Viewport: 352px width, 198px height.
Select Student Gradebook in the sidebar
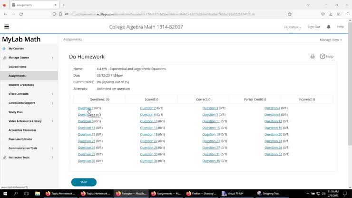(21, 85)
